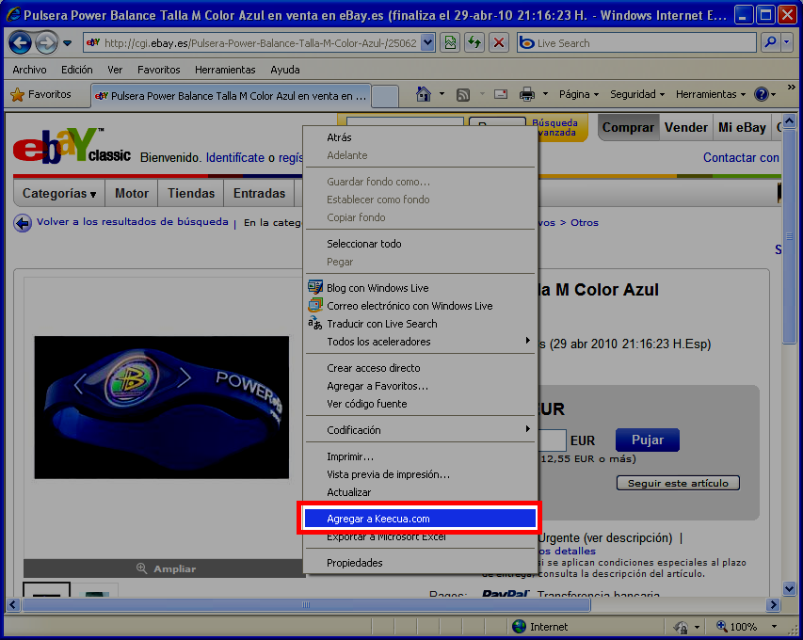Image resolution: width=803 pixels, height=640 pixels.
Task: Open the Herramientas menu in menu bar
Action: pyautogui.click(x=225, y=70)
